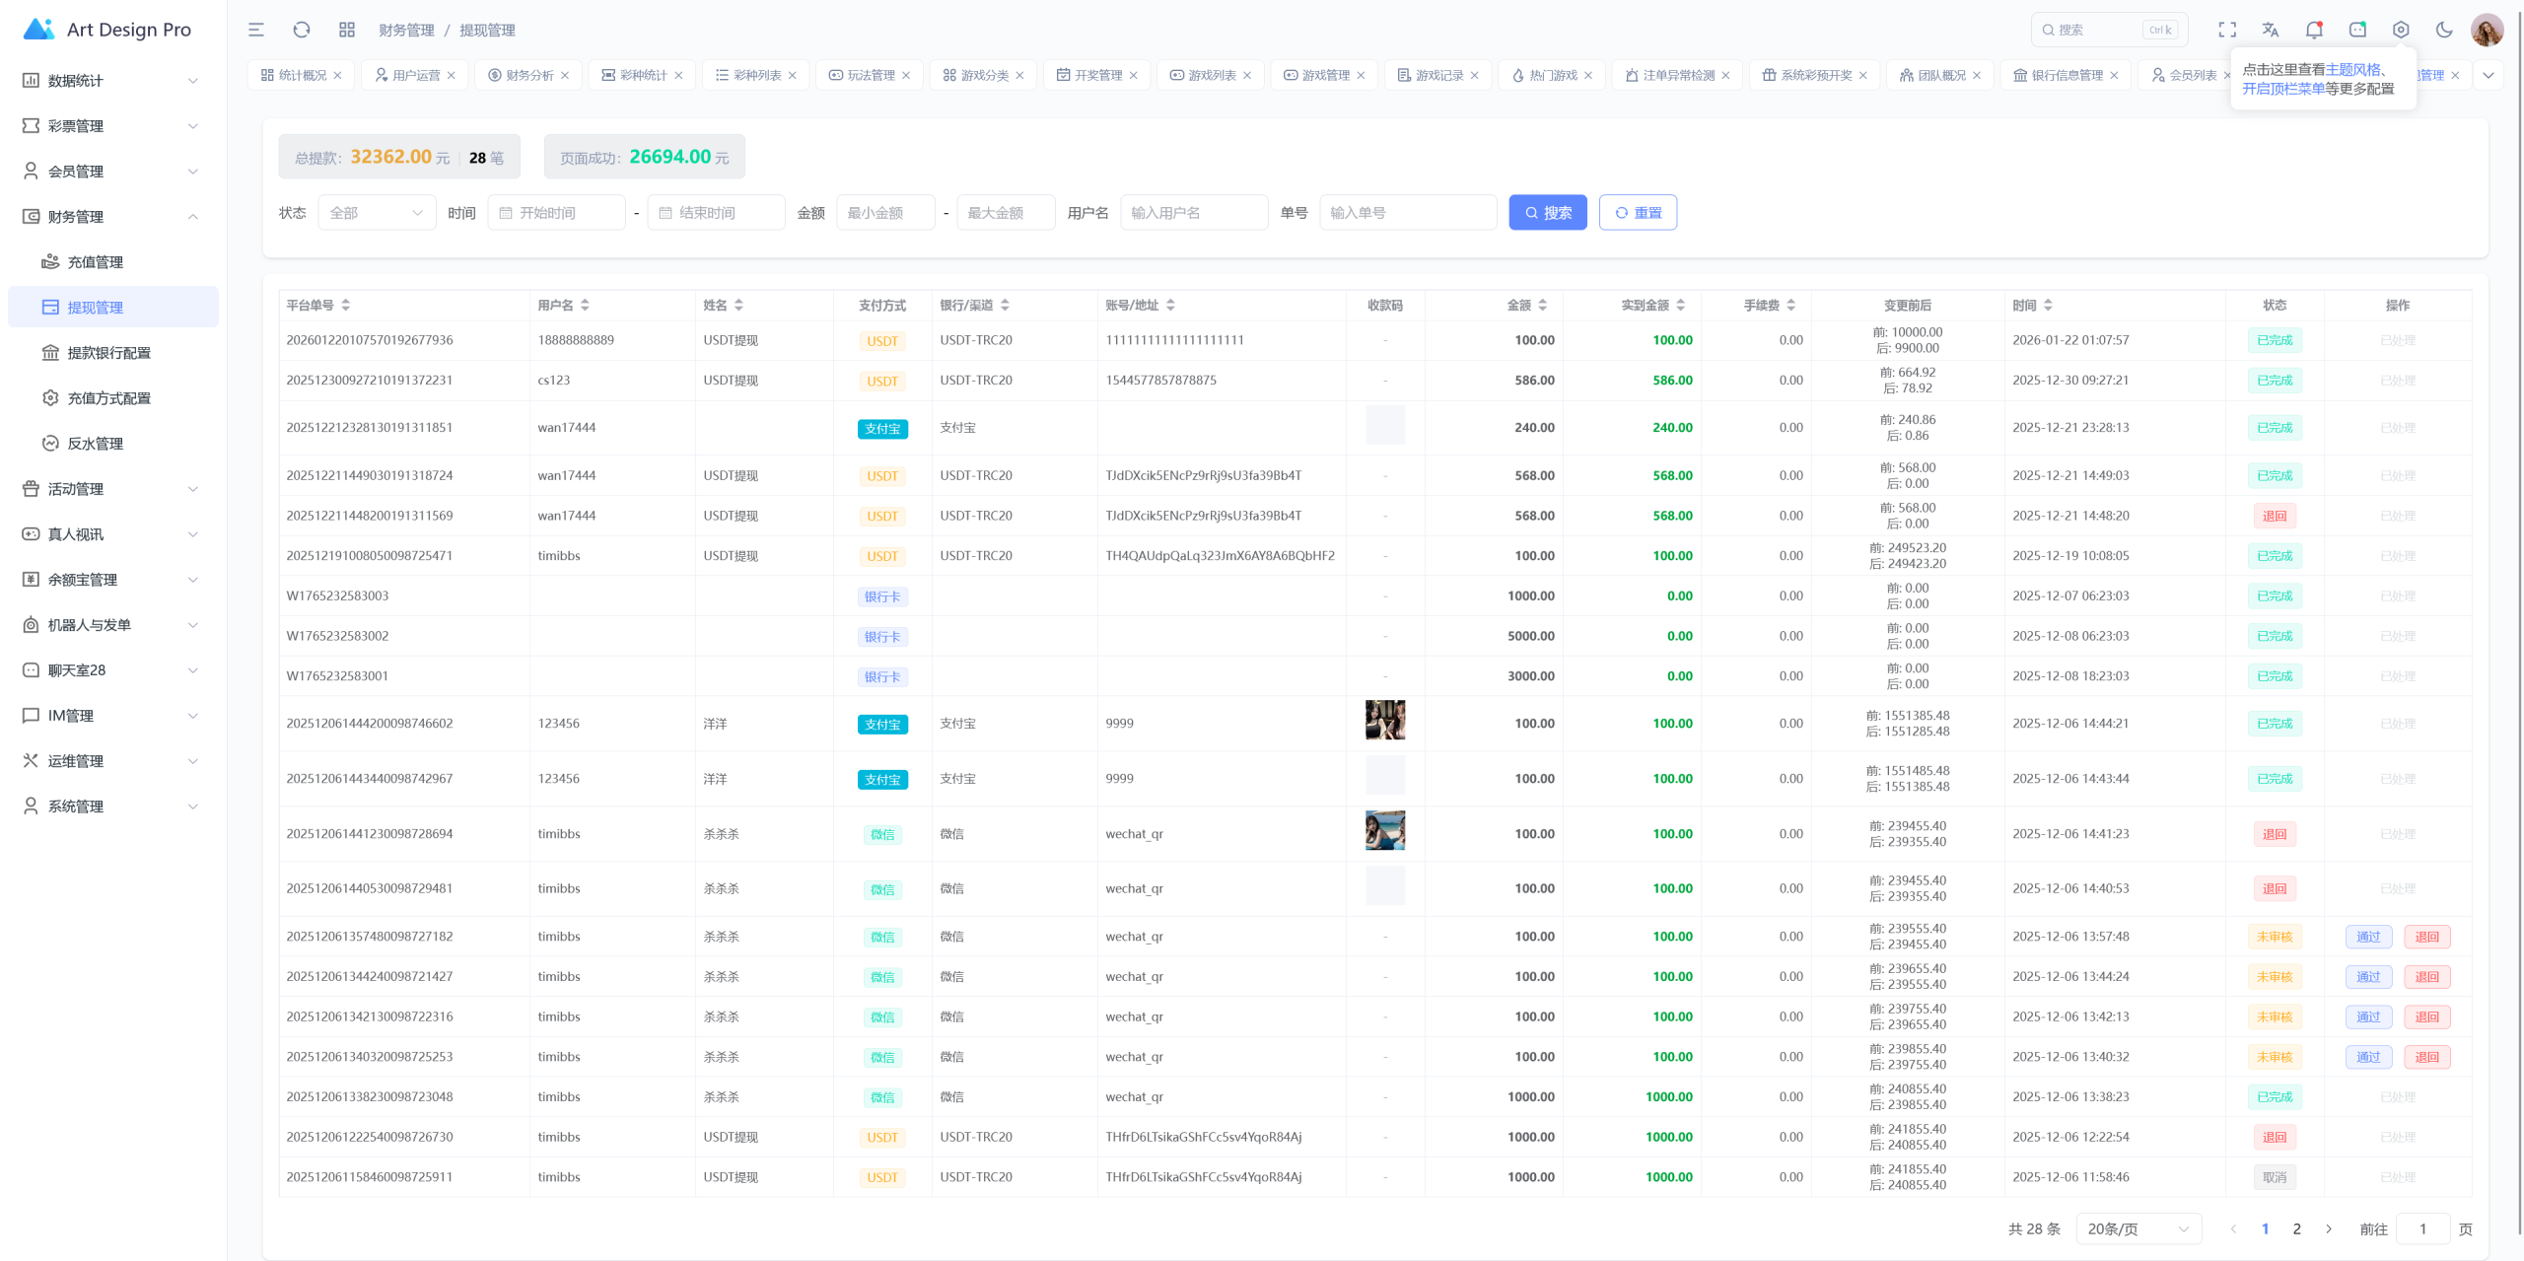Open the 收款码 thumbnail for order 20251206144420098746602
Screen dimensions: 2524x1261
[x=1385, y=720]
